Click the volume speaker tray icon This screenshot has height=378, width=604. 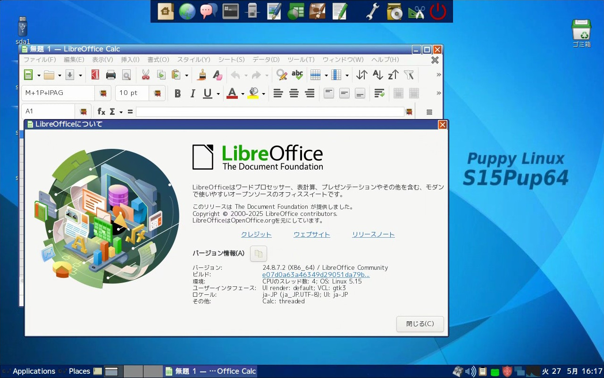(x=470, y=371)
